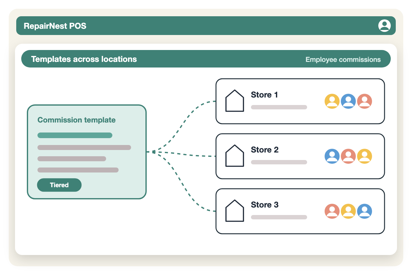Select the coral employee avatar in Store 3
Viewport: 412px width, 275px height.
(332, 211)
